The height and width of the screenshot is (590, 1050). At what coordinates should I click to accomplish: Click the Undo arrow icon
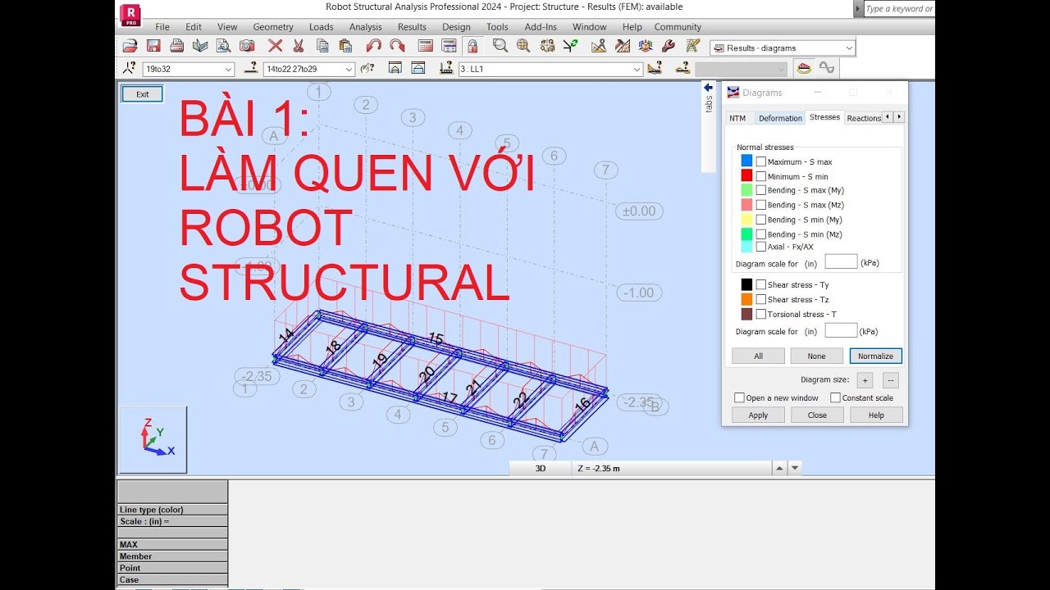point(374,47)
